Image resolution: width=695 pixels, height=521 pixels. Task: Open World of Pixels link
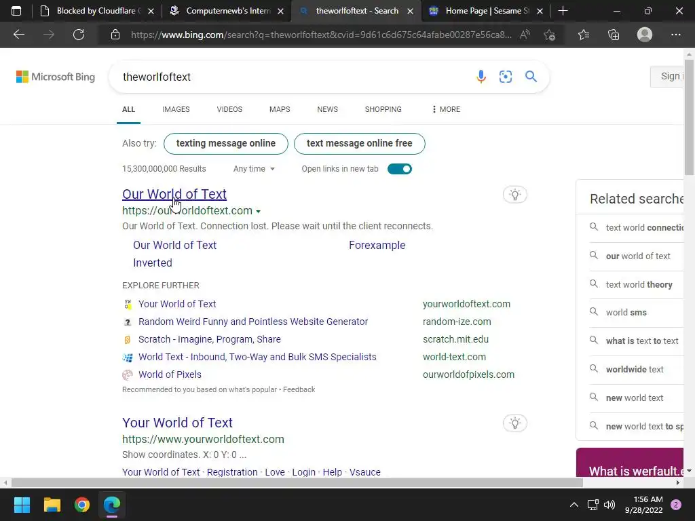[x=170, y=374]
